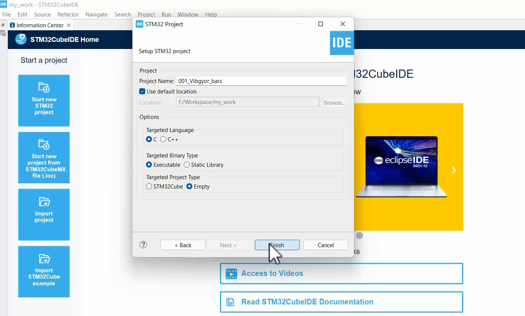Click the IDE logo in dialog header
The height and width of the screenshot is (316, 525).
(x=342, y=43)
